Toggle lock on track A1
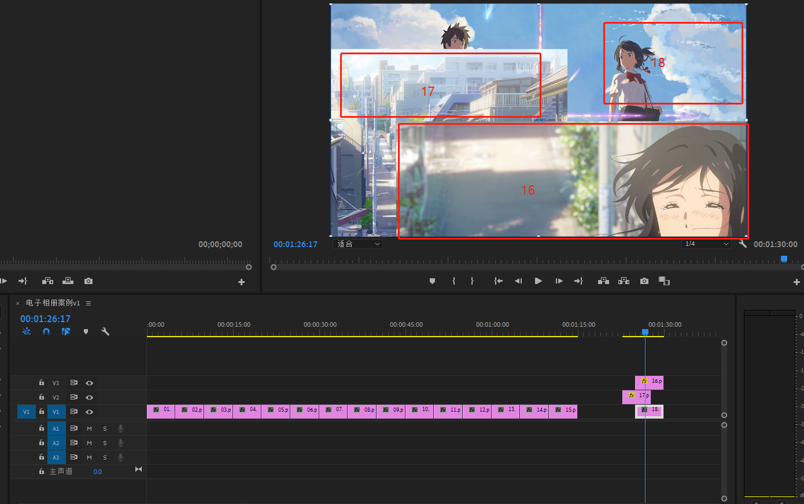The image size is (804, 504). [x=42, y=428]
